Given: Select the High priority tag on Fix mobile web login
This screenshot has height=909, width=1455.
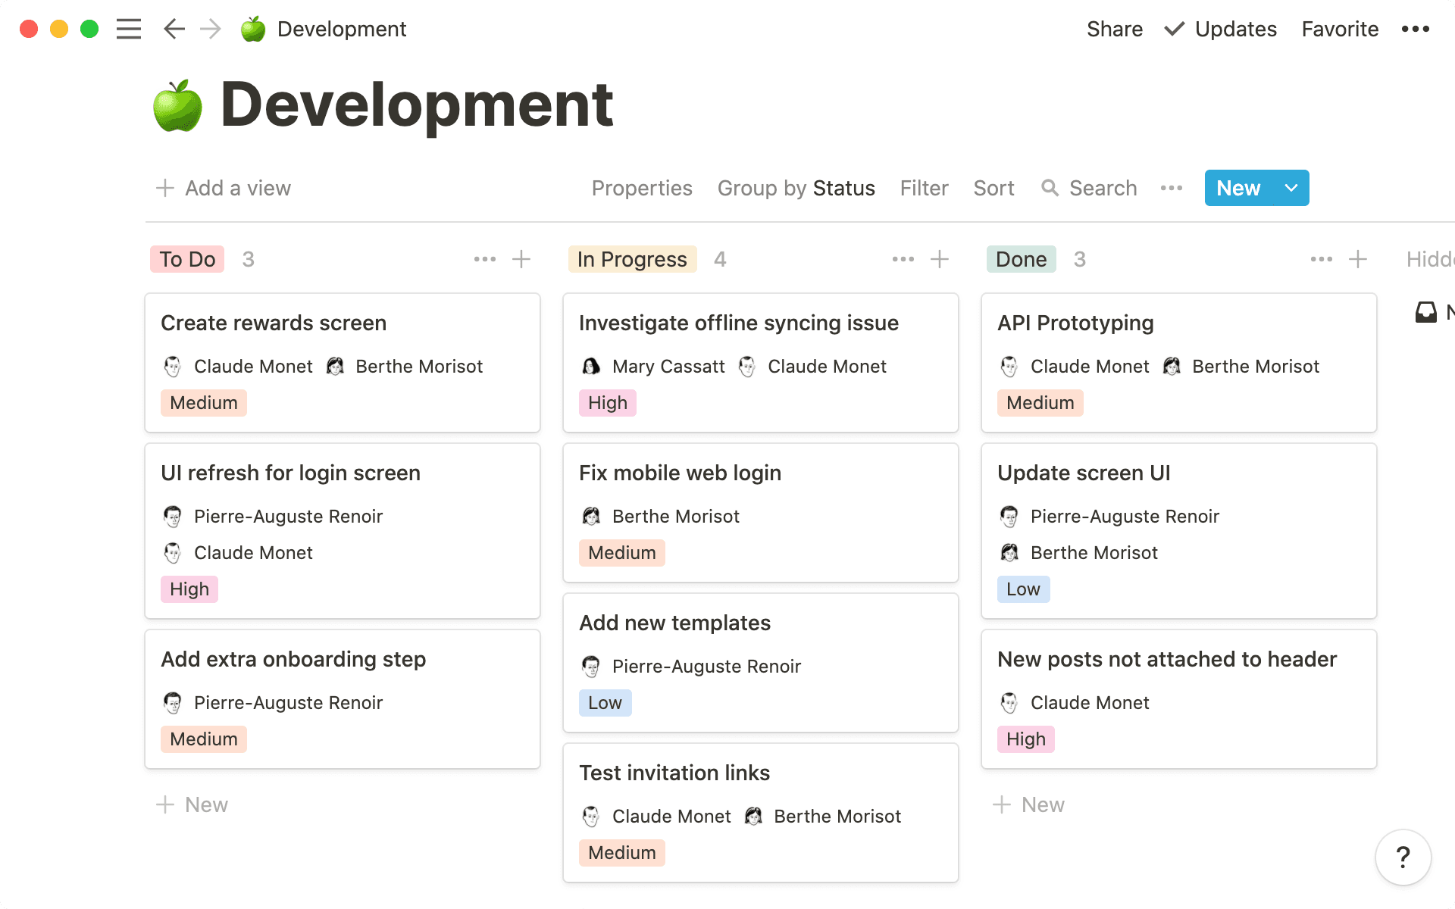Looking at the screenshot, I should click(x=621, y=552).
